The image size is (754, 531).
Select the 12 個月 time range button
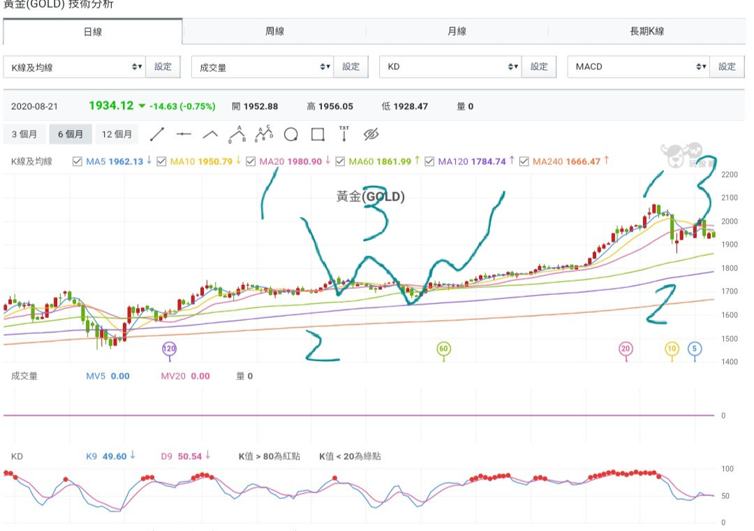click(x=117, y=134)
